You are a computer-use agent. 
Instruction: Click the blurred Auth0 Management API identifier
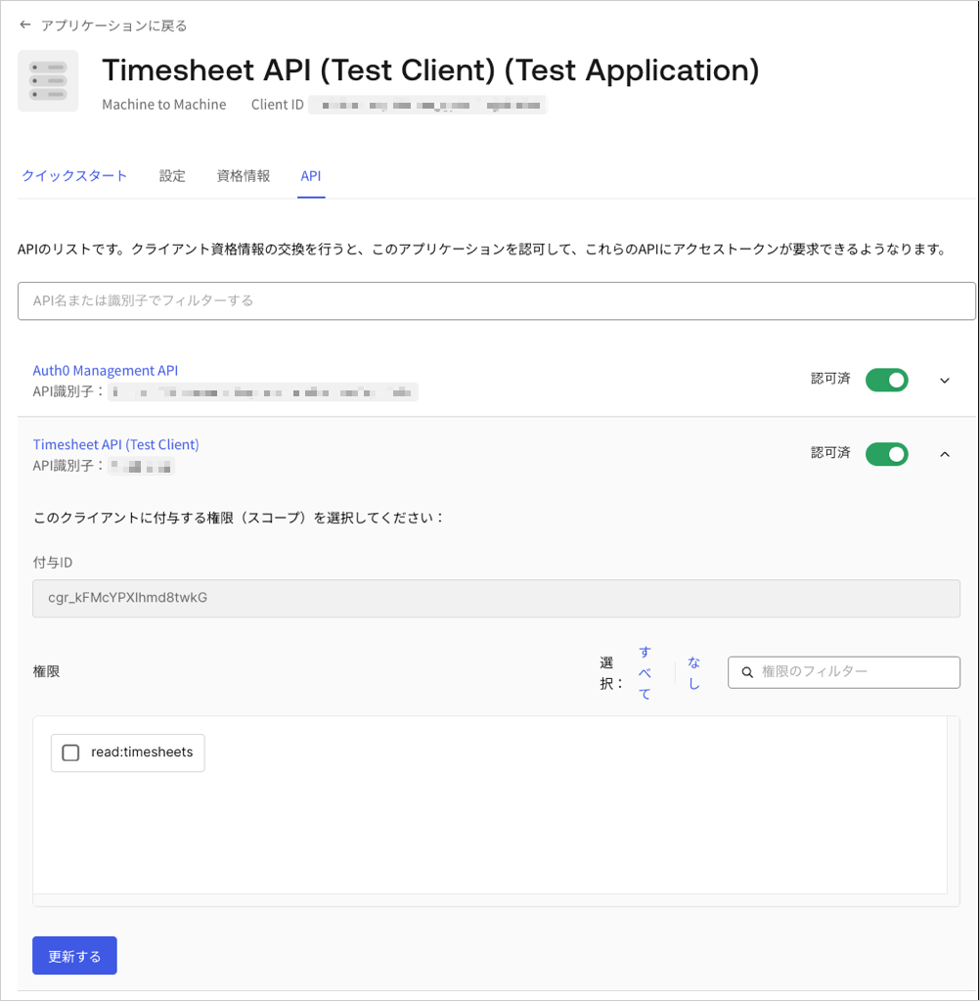point(263,392)
